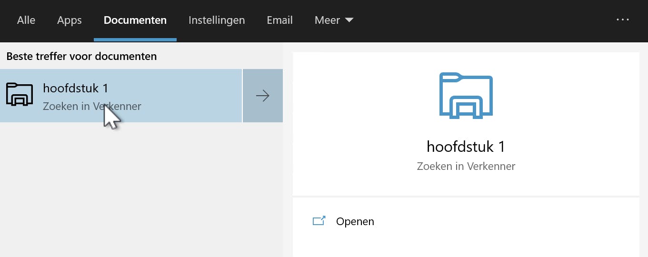The width and height of the screenshot is (648, 257).
Task: Switch to the Alle tab
Action: [26, 20]
